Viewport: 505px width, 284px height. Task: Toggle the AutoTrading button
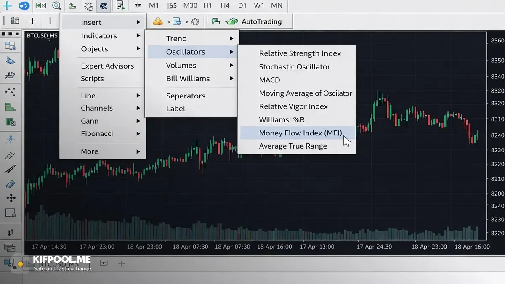click(253, 21)
